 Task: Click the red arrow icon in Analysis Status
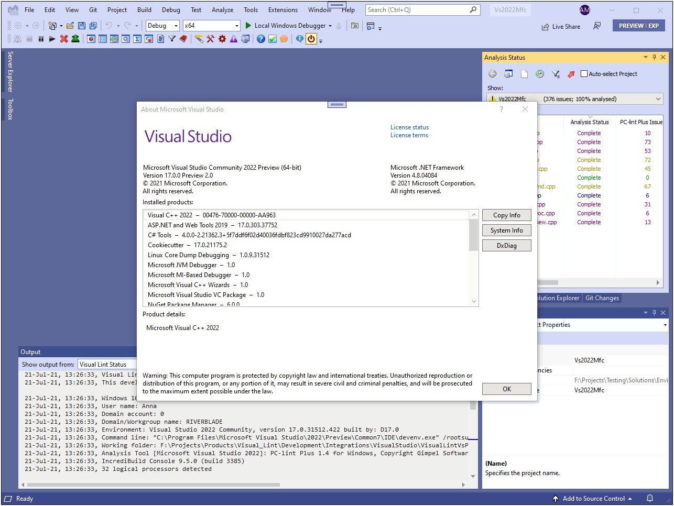571,74
